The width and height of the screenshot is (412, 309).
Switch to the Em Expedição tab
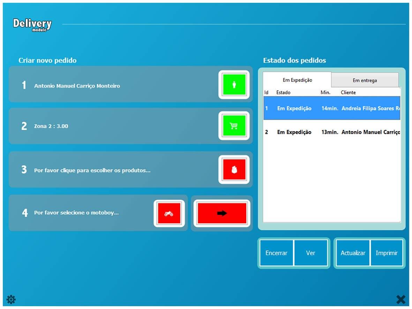(297, 80)
